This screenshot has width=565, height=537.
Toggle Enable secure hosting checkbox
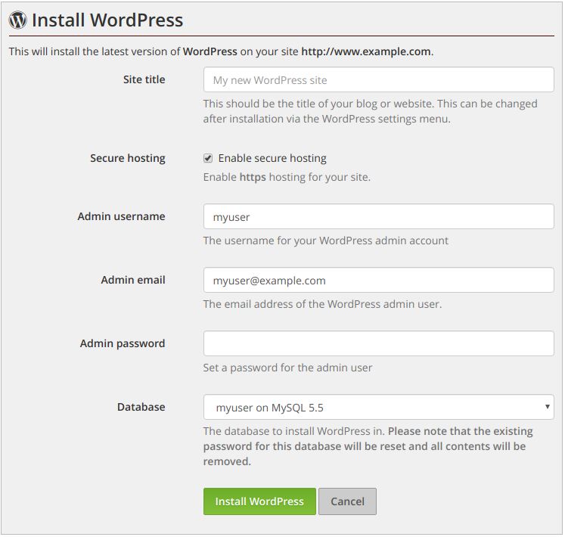click(208, 158)
